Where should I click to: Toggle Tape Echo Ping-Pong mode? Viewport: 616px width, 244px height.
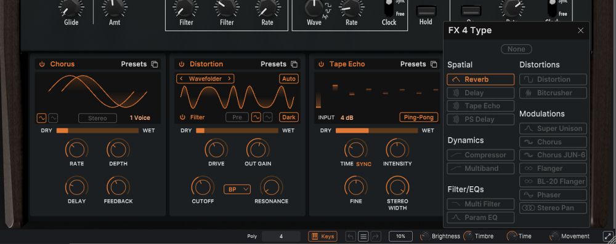tap(419, 117)
